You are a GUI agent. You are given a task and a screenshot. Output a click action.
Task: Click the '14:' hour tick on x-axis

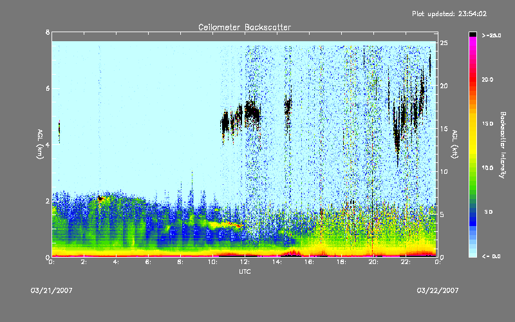tap(277, 262)
